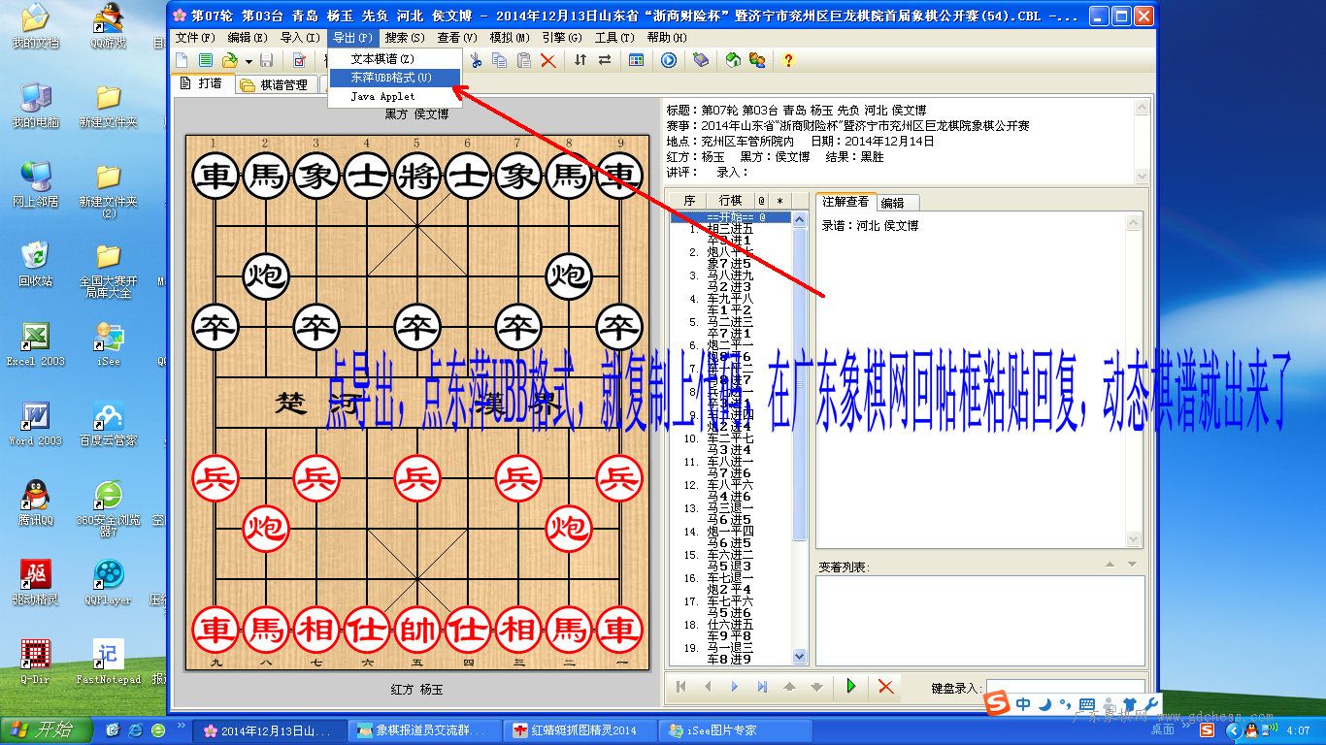The height and width of the screenshot is (745, 1326).
Task: Click the red 帥 king piece
Action: (417, 629)
